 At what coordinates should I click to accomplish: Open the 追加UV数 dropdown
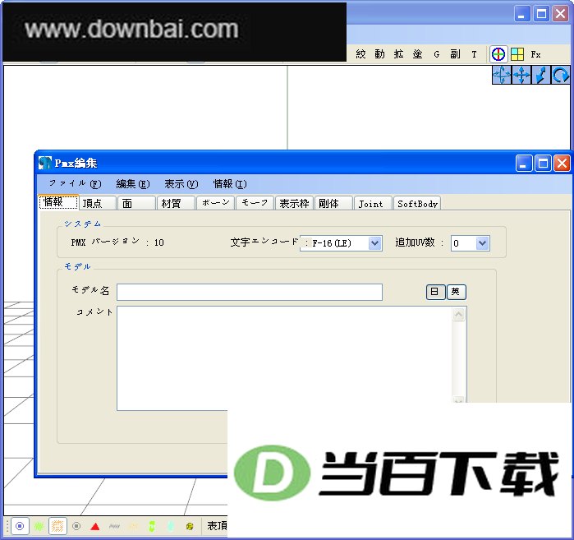pyautogui.click(x=482, y=243)
